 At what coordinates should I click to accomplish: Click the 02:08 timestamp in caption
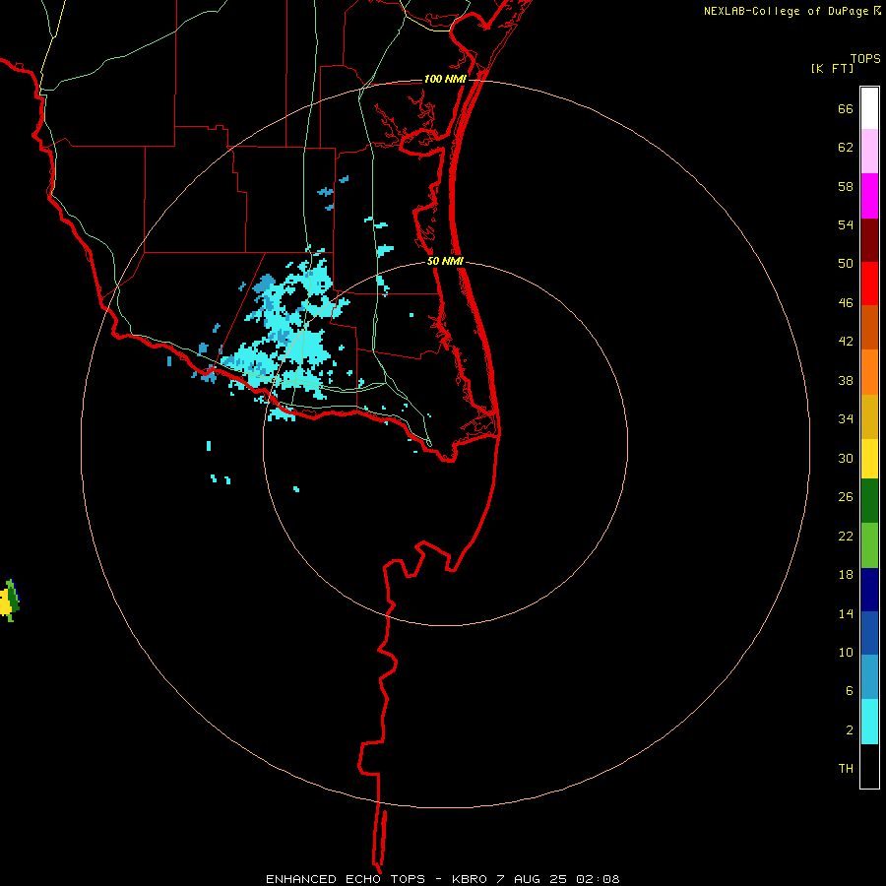[x=598, y=879]
